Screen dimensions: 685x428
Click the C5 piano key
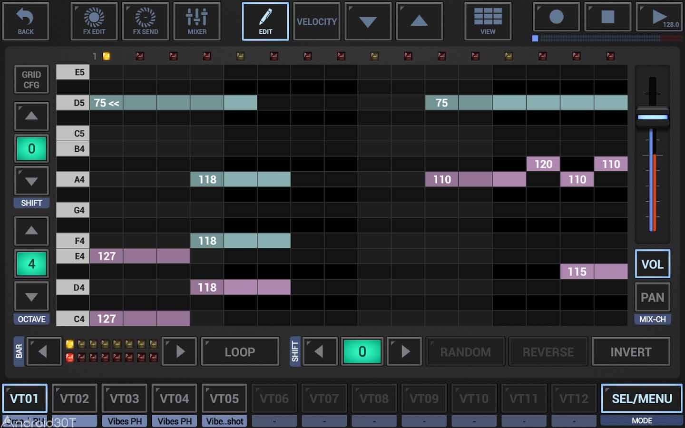(x=73, y=133)
